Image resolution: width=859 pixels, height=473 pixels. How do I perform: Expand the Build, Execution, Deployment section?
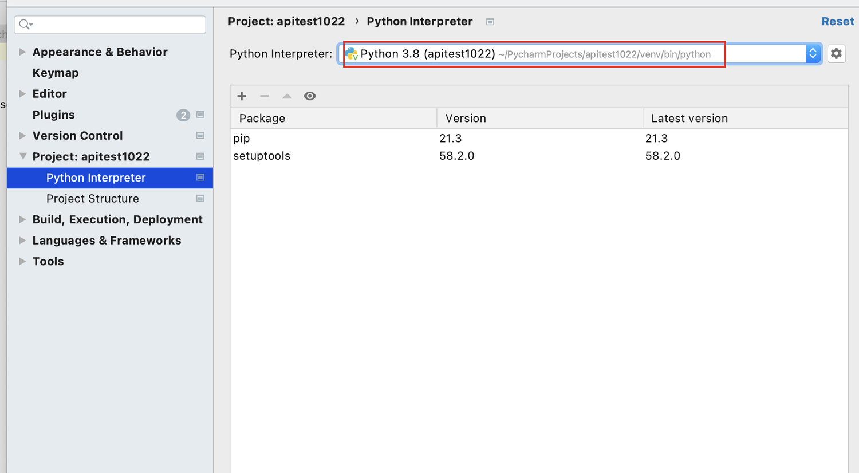22,219
